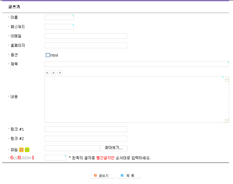Remove a file field with green minus icon
The width and height of the screenshot is (233, 184).
[27, 150]
